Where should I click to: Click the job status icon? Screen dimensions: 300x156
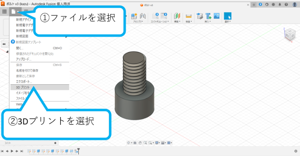point(267,5)
